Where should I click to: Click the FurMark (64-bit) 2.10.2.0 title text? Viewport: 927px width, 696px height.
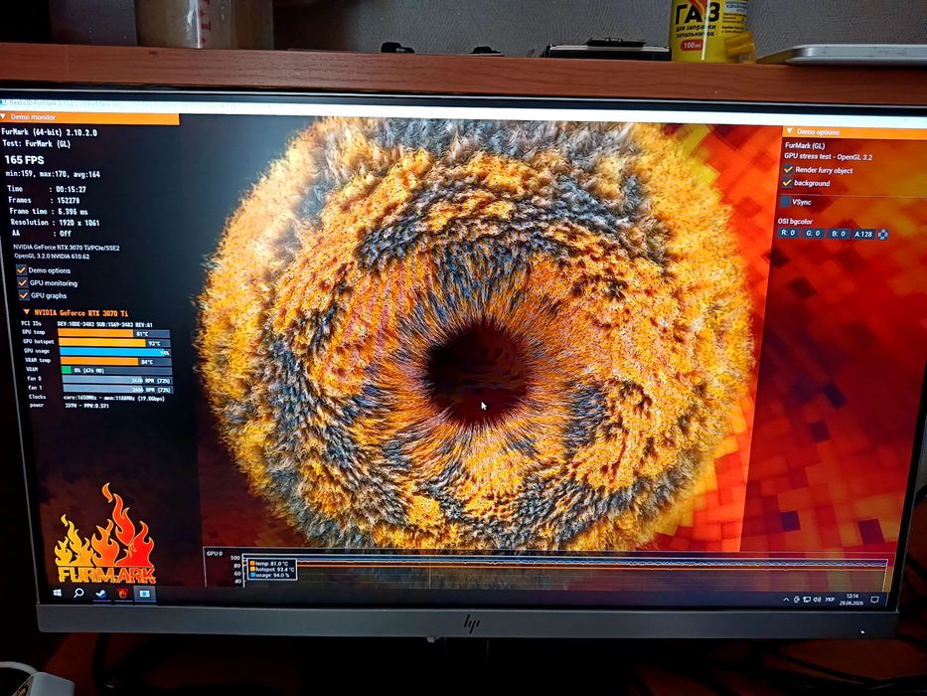coord(49,132)
